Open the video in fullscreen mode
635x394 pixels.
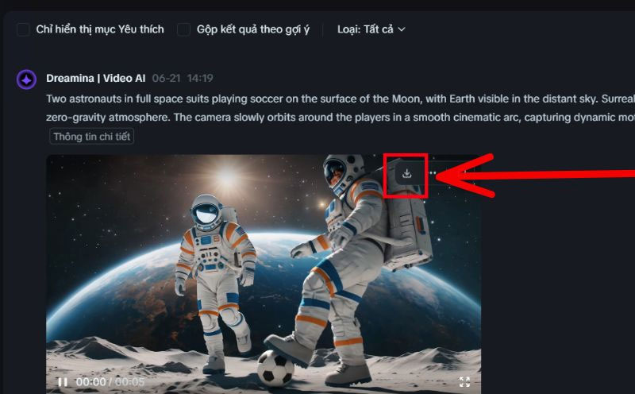[464, 381]
